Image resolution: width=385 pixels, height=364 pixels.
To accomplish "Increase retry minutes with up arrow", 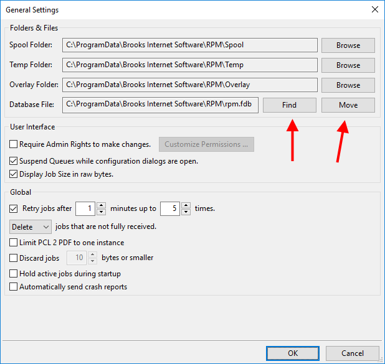I will click(x=101, y=205).
